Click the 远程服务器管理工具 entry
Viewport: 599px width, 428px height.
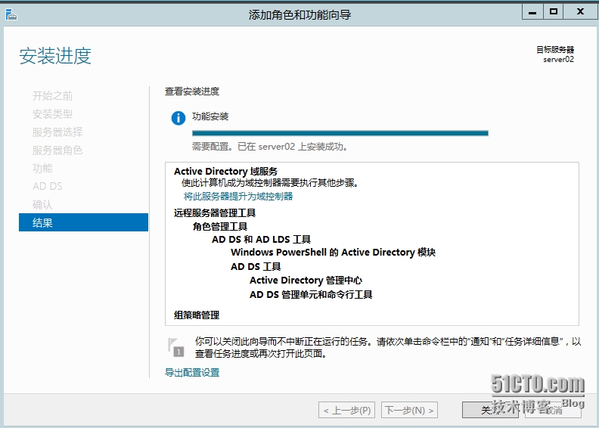pos(215,212)
